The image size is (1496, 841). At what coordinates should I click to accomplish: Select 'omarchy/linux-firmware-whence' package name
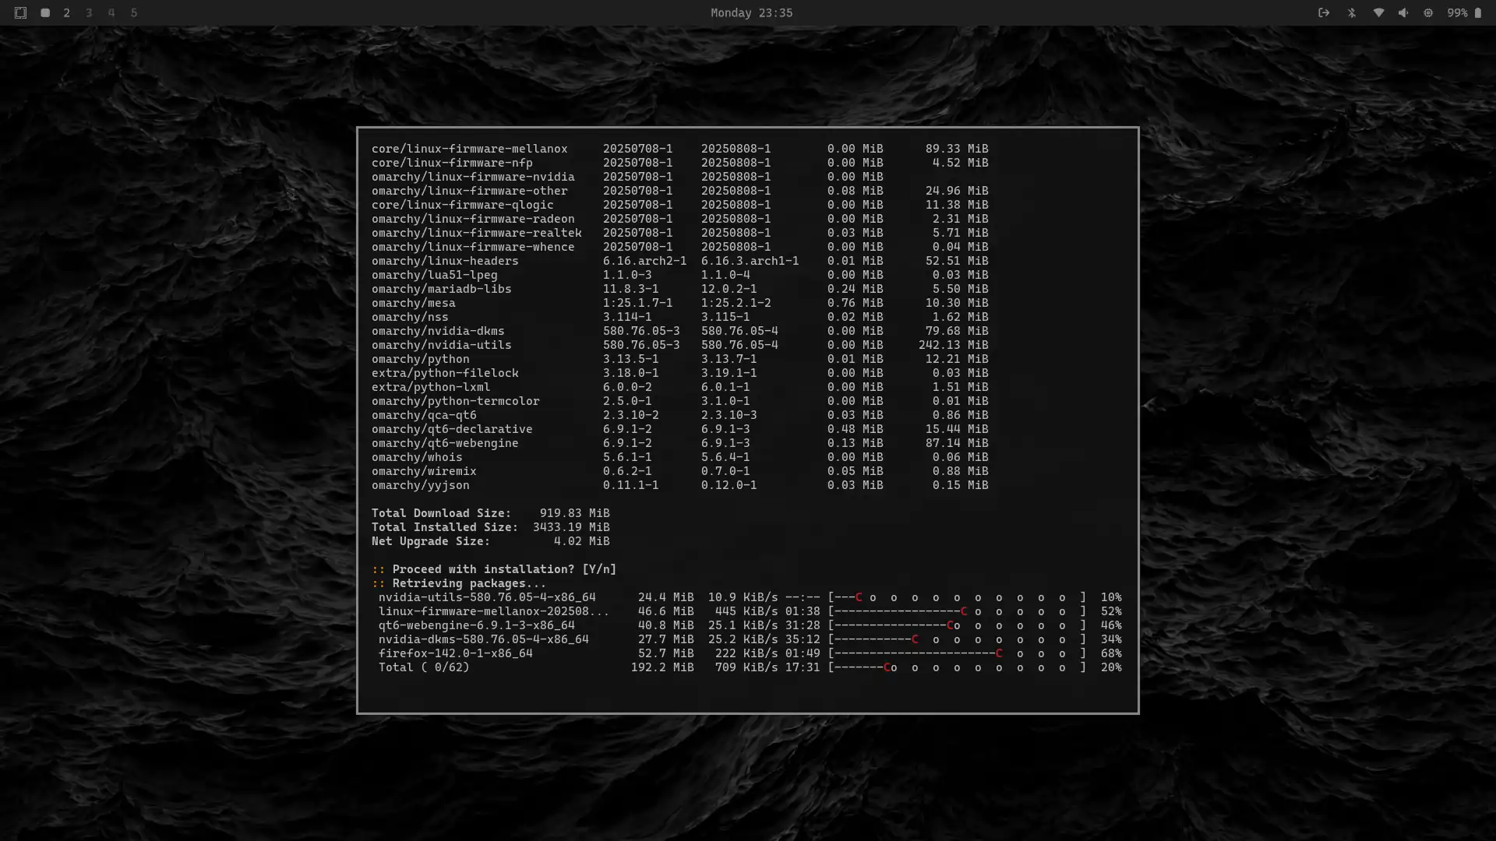click(x=473, y=247)
